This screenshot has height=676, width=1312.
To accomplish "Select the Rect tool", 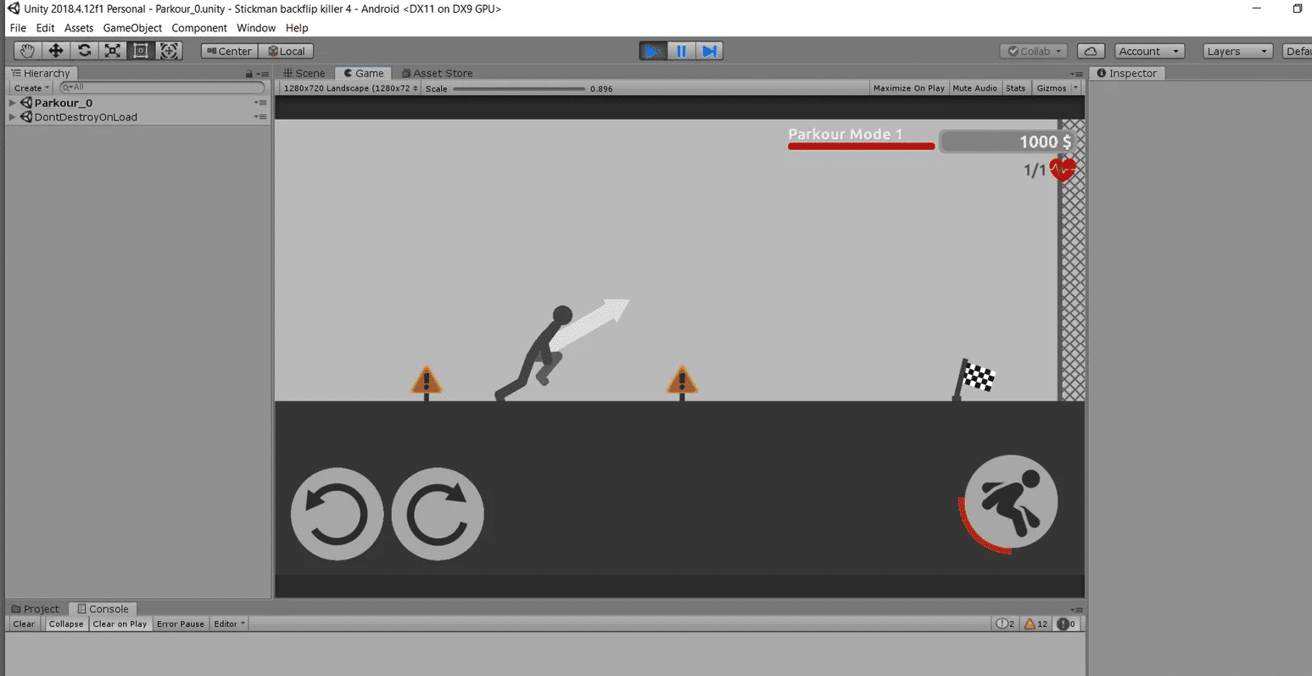I will pyautogui.click(x=141, y=50).
